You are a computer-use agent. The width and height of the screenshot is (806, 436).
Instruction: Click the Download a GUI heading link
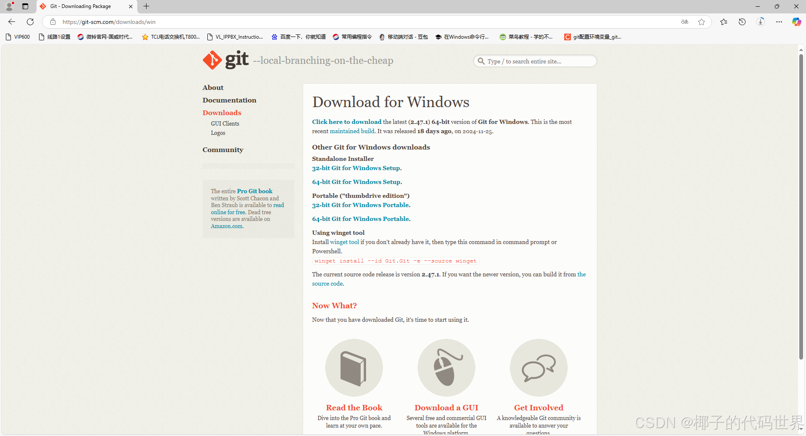(446, 407)
